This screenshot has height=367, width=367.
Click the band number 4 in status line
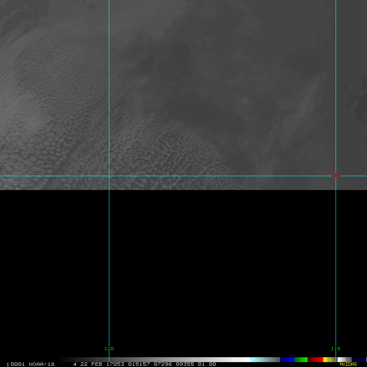(x=75, y=364)
